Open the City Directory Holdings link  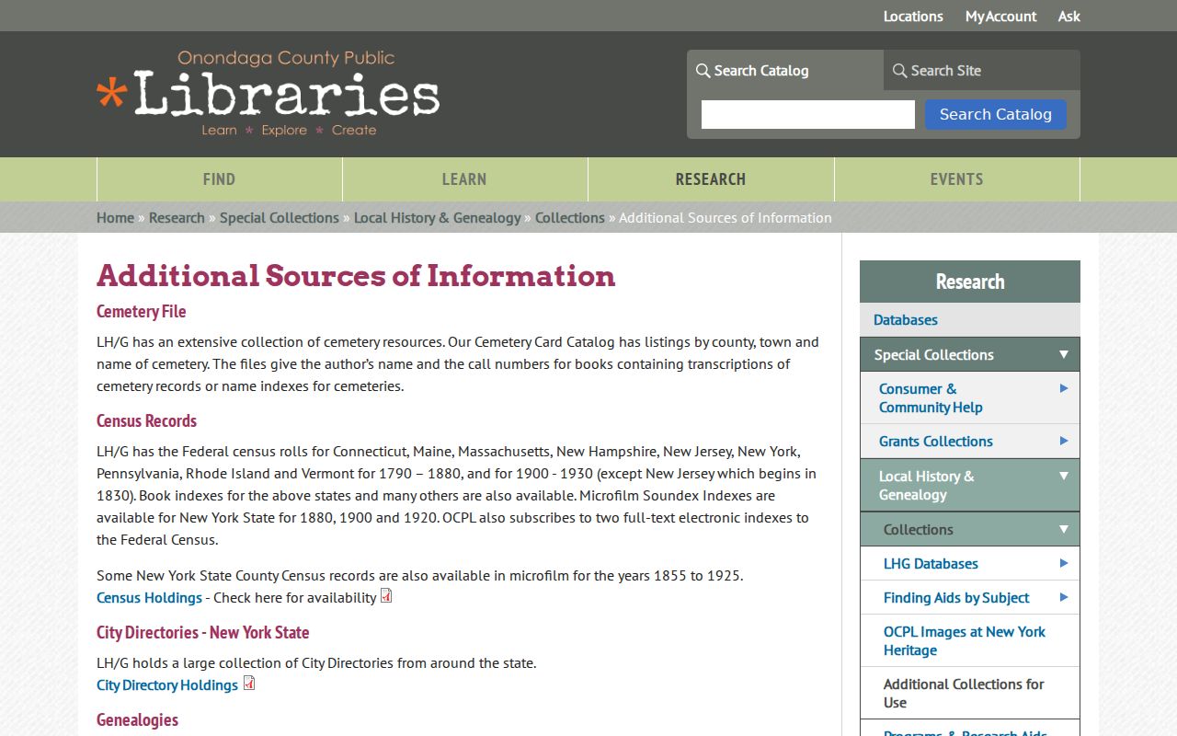pyautogui.click(x=167, y=684)
